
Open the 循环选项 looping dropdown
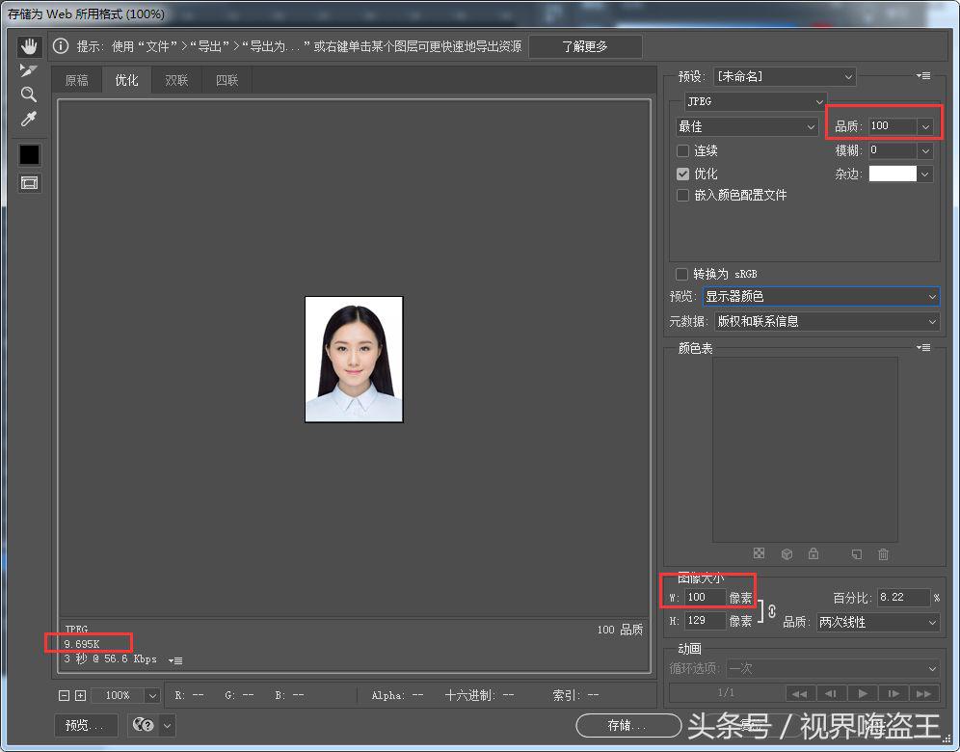coord(833,669)
